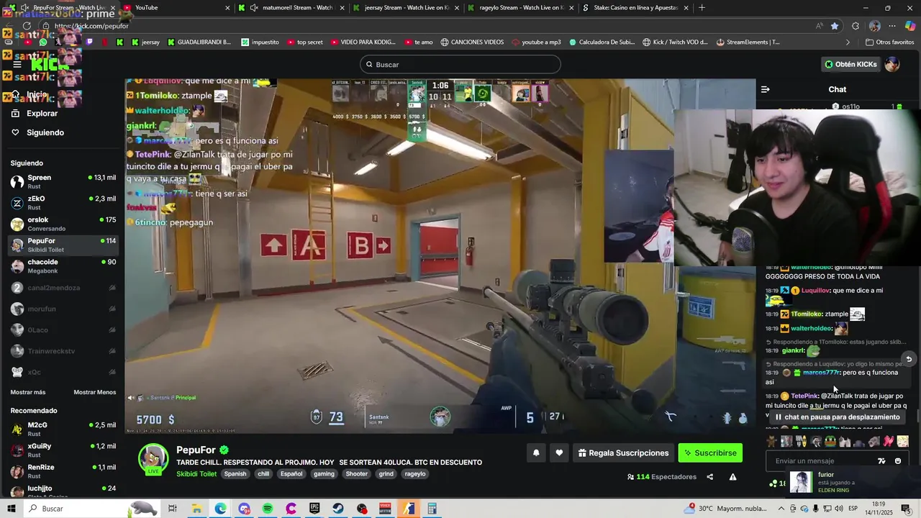
Task: Click the Shooter tag chip
Action: click(x=357, y=474)
